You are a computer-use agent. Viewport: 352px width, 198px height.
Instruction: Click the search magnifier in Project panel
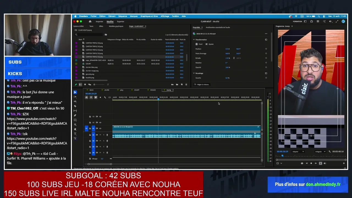[76, 35]
